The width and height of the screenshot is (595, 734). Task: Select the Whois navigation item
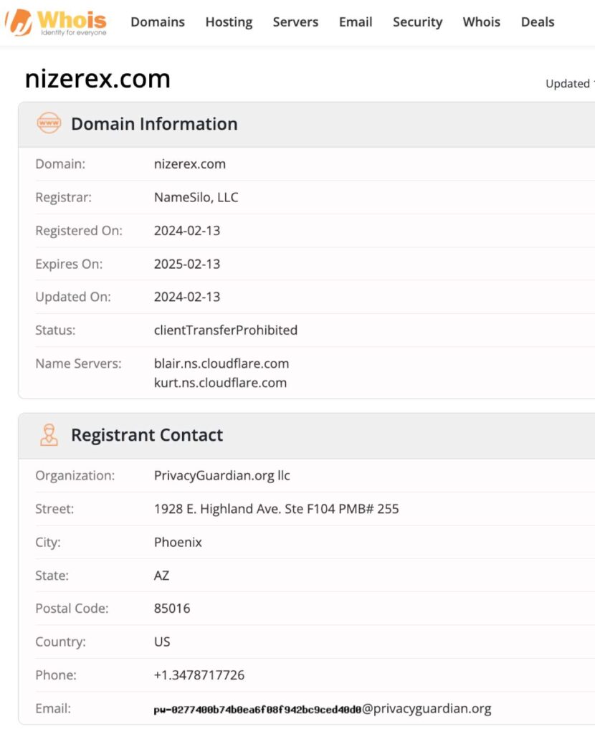481,22
